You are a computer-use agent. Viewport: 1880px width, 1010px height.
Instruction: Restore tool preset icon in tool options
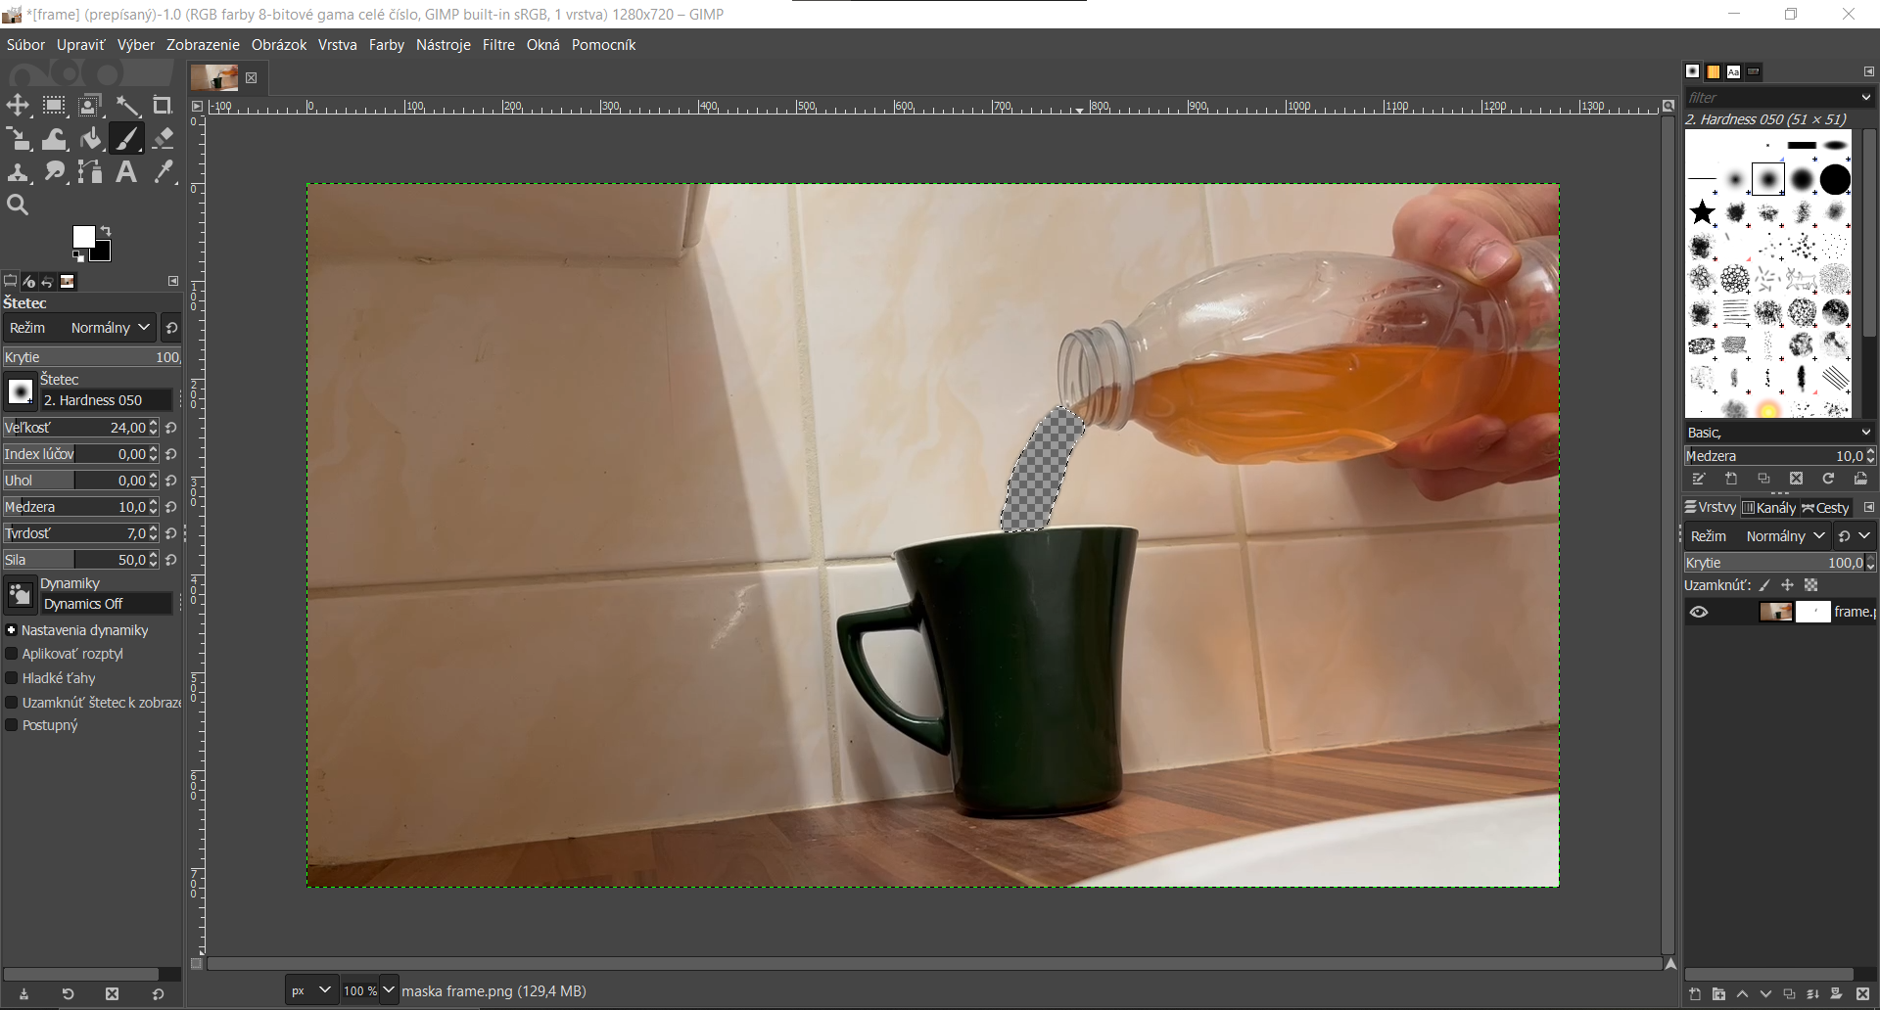[x=68, y=994]
